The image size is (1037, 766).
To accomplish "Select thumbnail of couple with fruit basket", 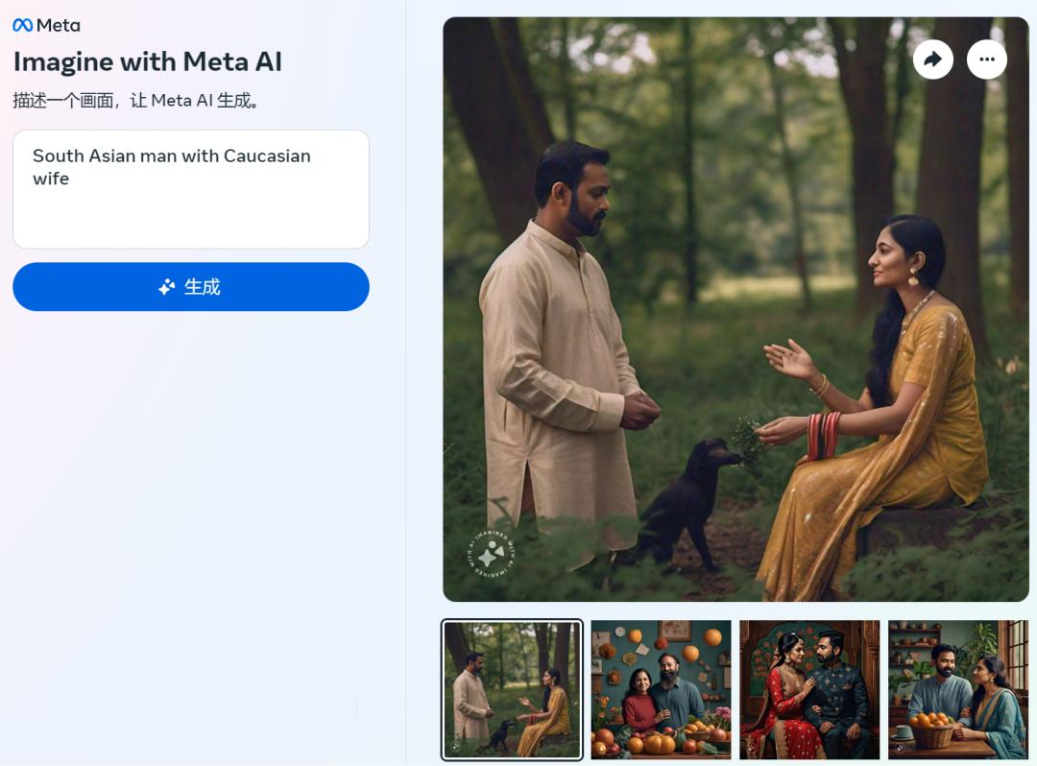I will (958, 689).
